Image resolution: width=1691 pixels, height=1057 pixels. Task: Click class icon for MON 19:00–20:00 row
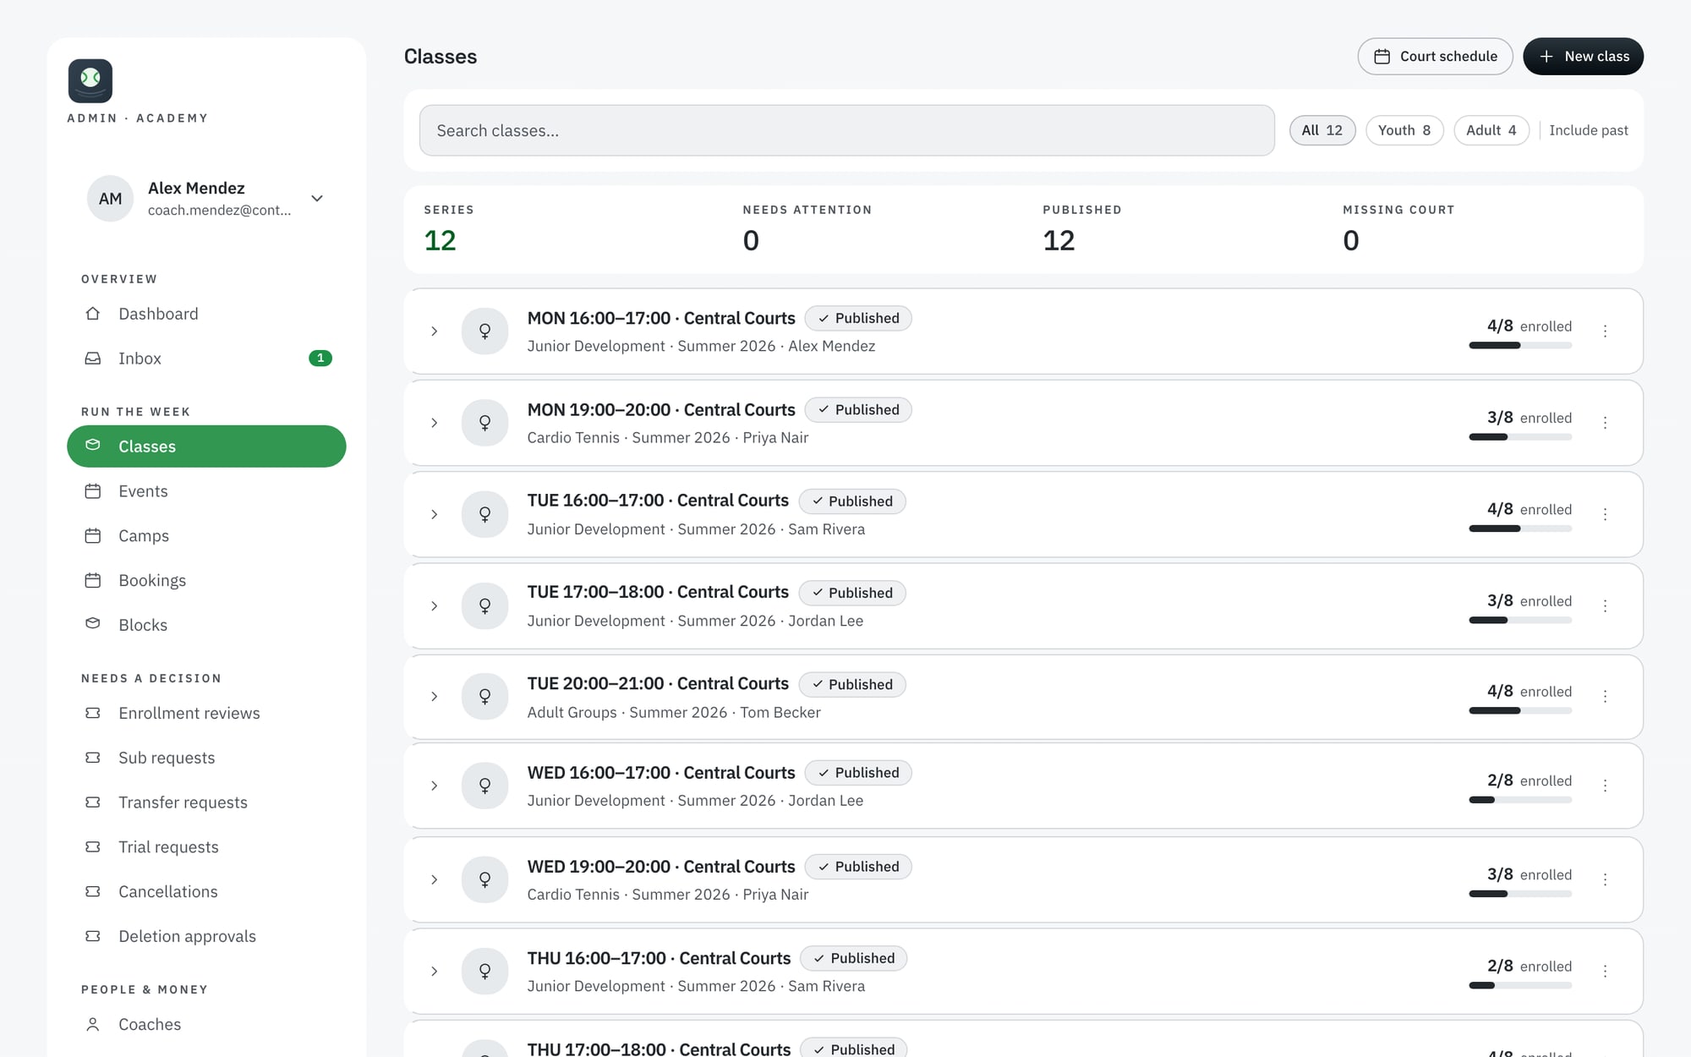click(x=484, y=422)
